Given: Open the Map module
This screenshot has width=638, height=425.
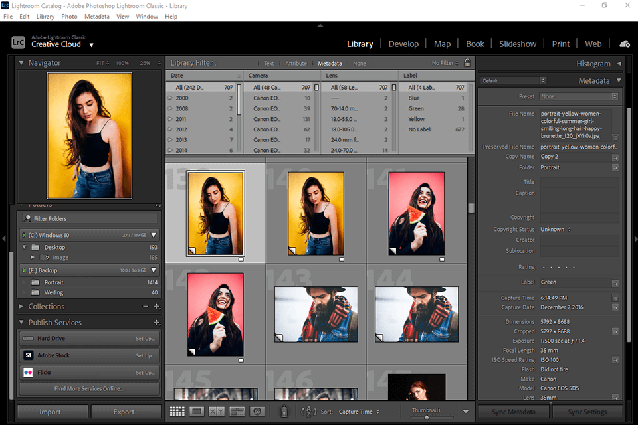Looking at the screenshot, I should (x=442, y=44).
